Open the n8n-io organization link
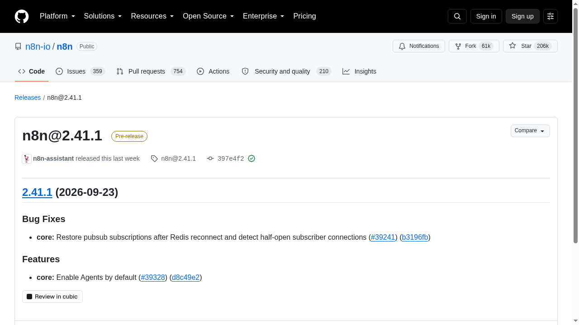The image size is (579, 325). (38, 46)
